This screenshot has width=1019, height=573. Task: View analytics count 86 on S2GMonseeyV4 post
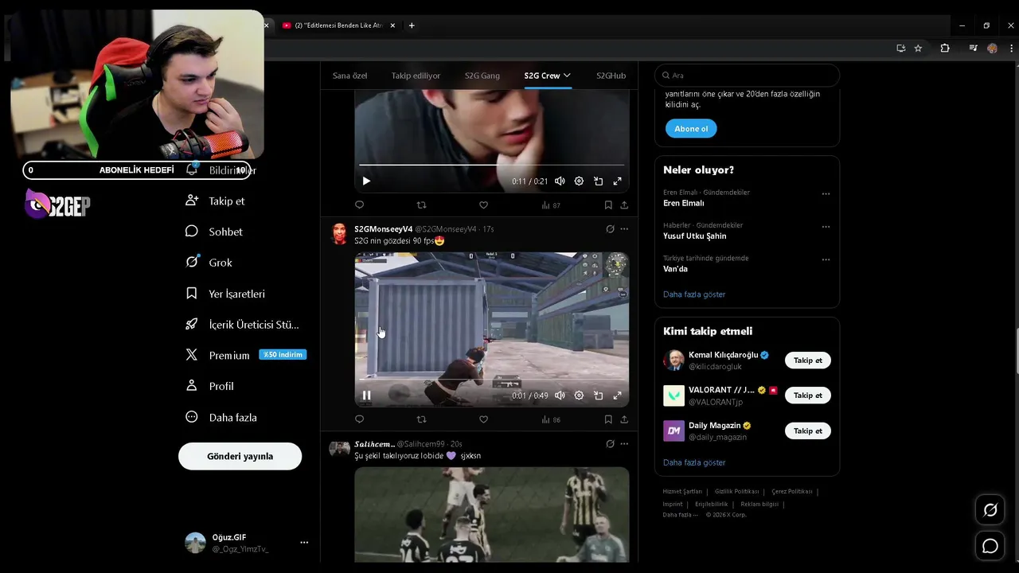tap(551, 419)
